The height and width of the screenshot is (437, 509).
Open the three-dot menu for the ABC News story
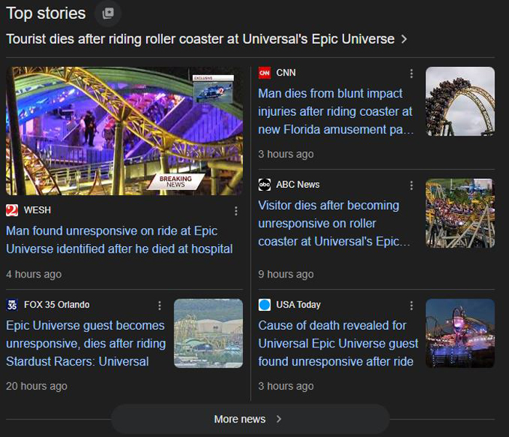pyautogui.click(x=412, y=185)
